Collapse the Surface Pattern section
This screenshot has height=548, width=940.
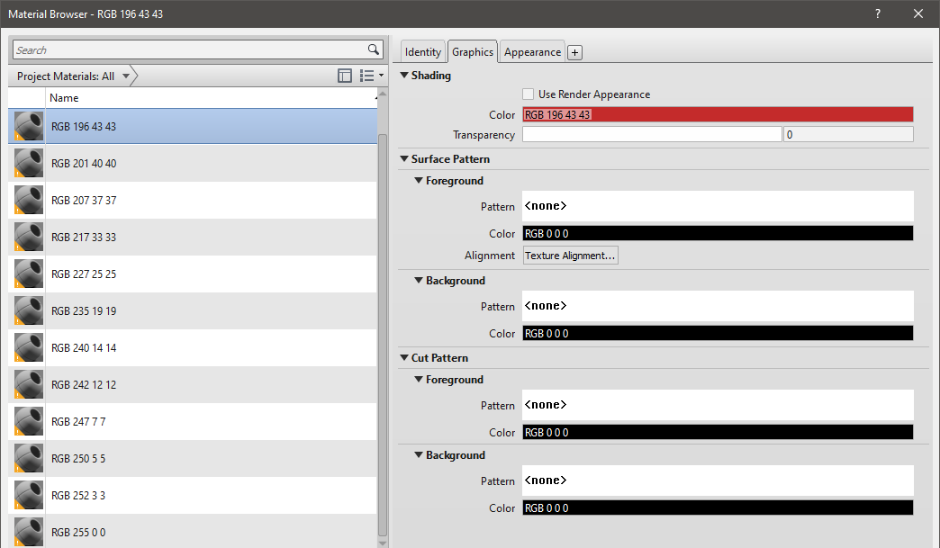405,159
